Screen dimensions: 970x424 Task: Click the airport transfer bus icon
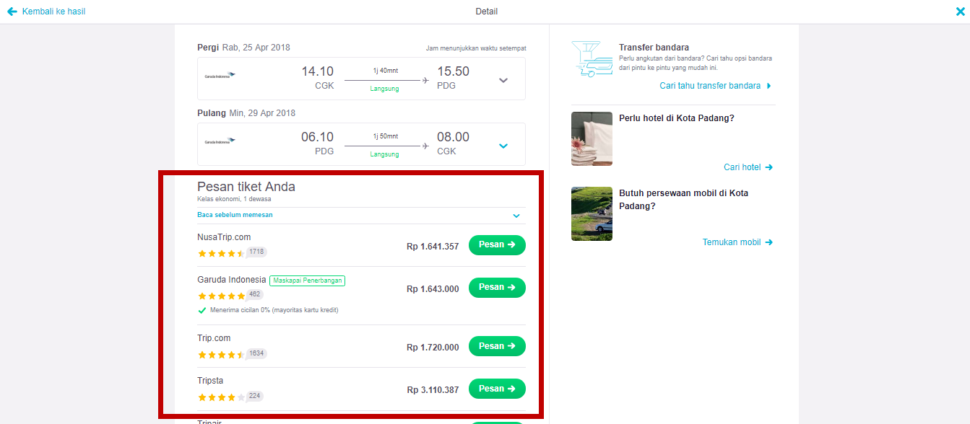[592, 59]
